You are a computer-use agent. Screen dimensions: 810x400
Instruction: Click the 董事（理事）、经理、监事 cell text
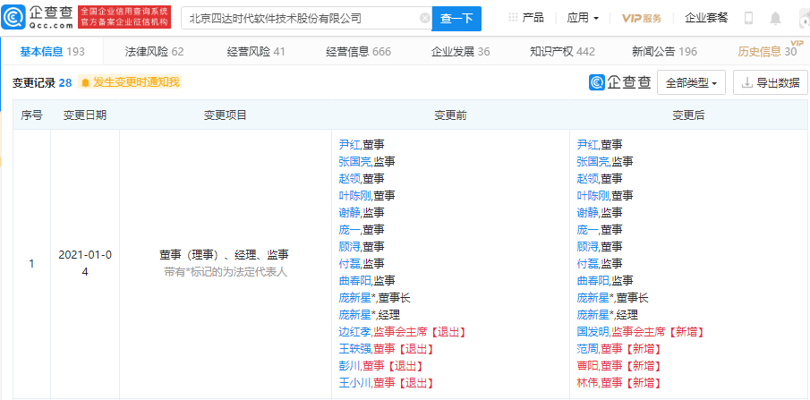(226, 255)
